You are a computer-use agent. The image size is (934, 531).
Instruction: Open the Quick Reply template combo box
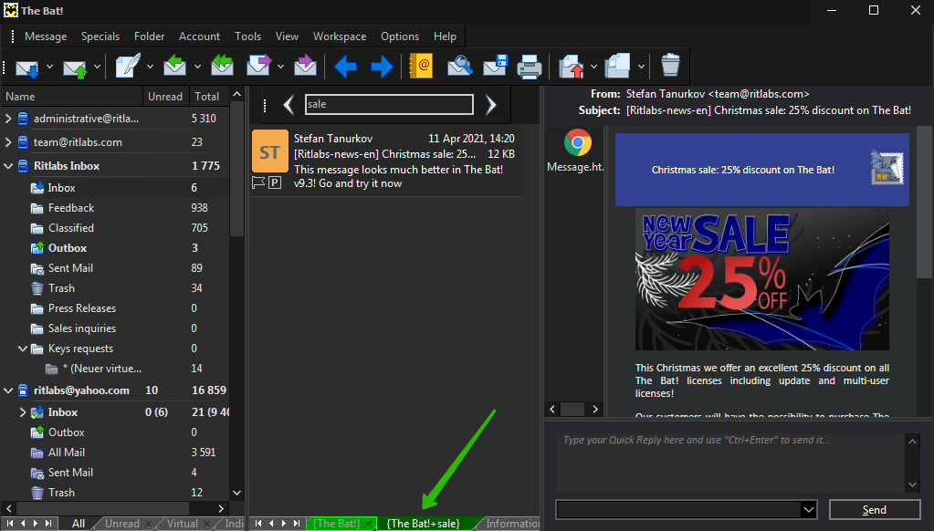(686, 510)
